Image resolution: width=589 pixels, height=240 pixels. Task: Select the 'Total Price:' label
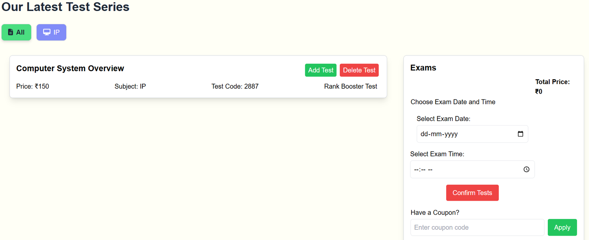[x=552, y=82]
